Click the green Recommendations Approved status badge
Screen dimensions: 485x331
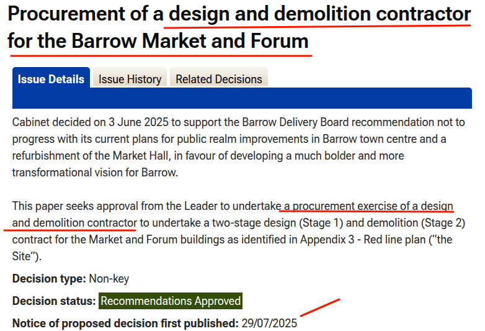click(x=171, y=301)
